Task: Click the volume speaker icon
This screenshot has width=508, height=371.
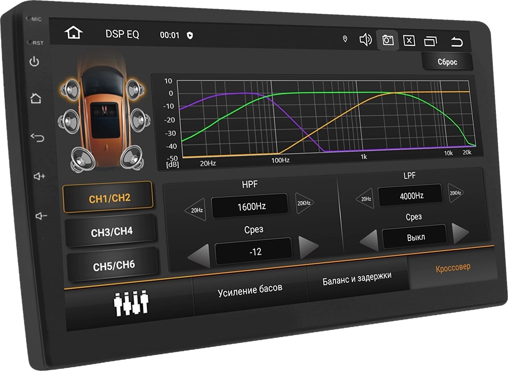Action: click(x=366, y=40)
